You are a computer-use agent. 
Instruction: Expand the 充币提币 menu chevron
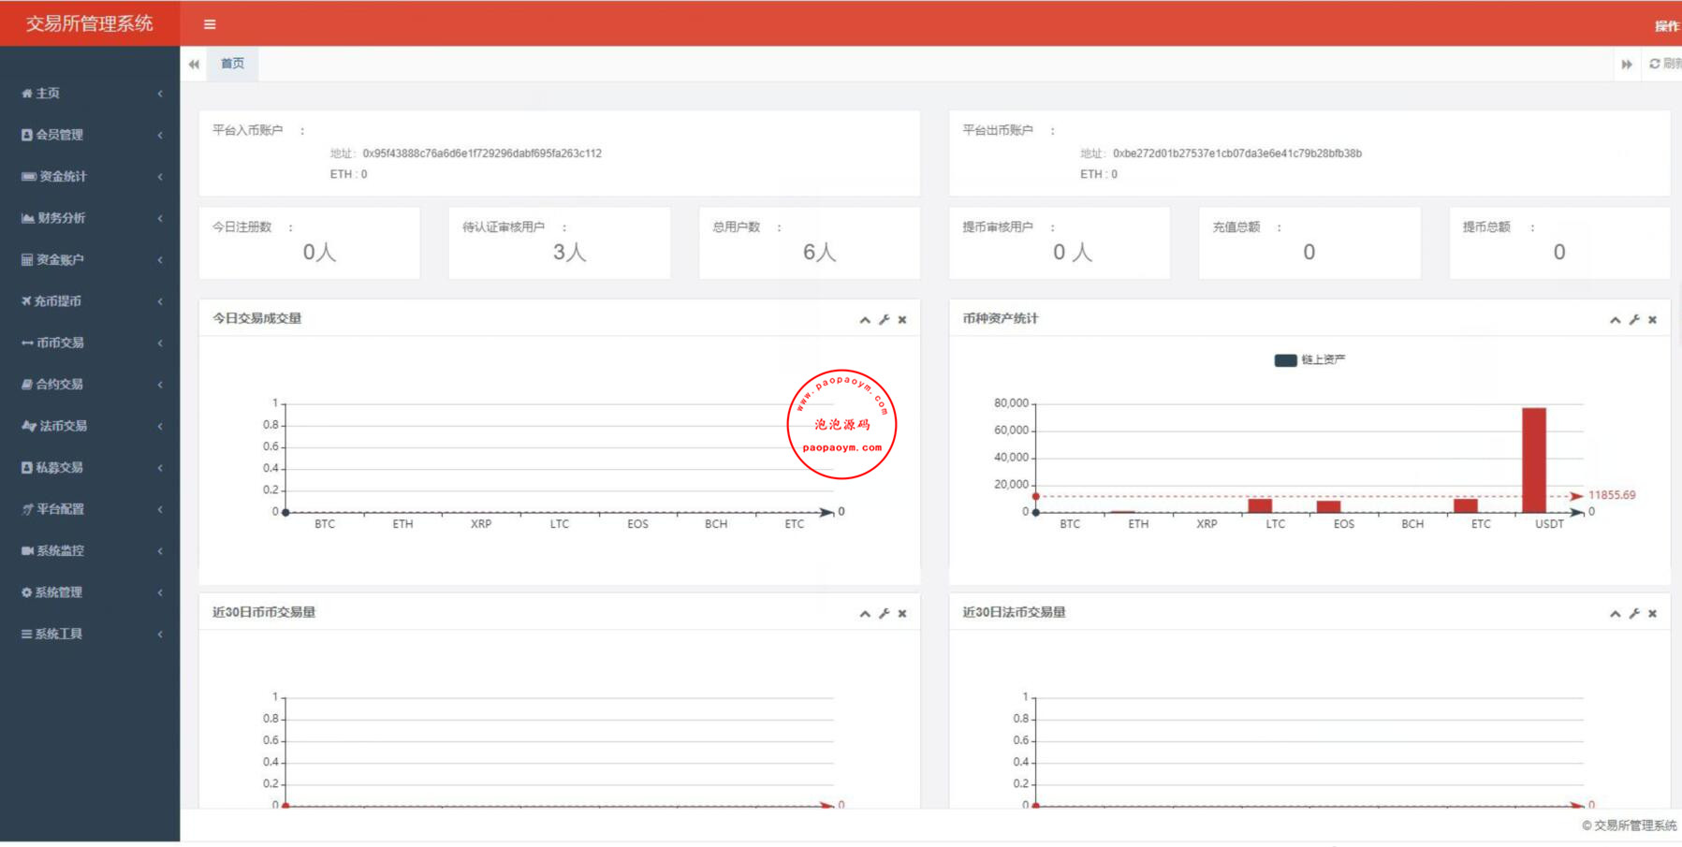160,301
